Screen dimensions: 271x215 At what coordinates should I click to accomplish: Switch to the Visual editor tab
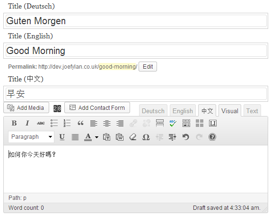point(230,111)
